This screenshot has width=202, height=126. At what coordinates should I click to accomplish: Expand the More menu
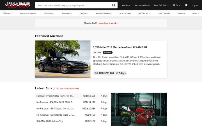tap(196, 13)
